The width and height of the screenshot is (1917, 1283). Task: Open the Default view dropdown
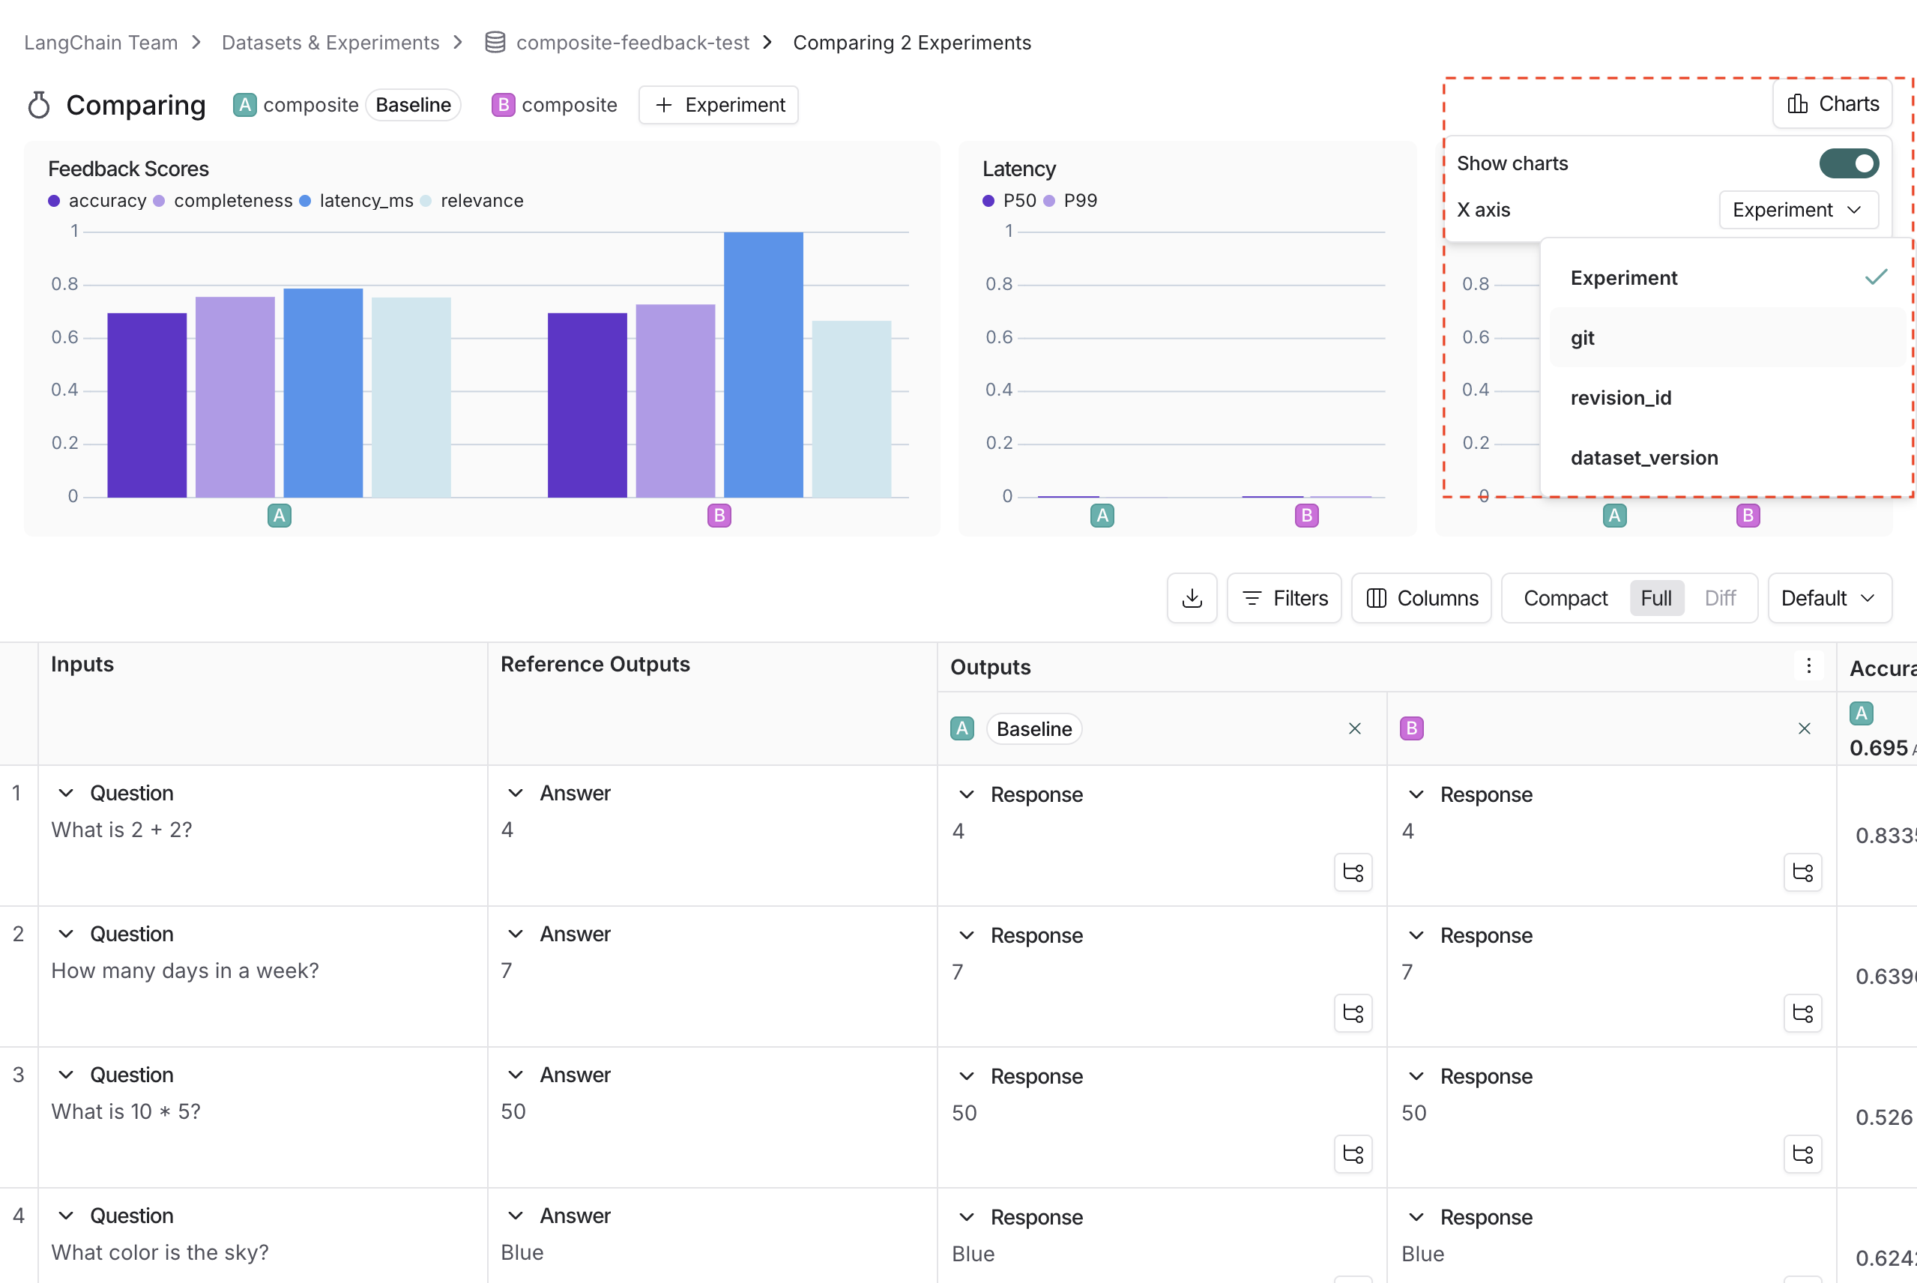[x=1829, y=598]
